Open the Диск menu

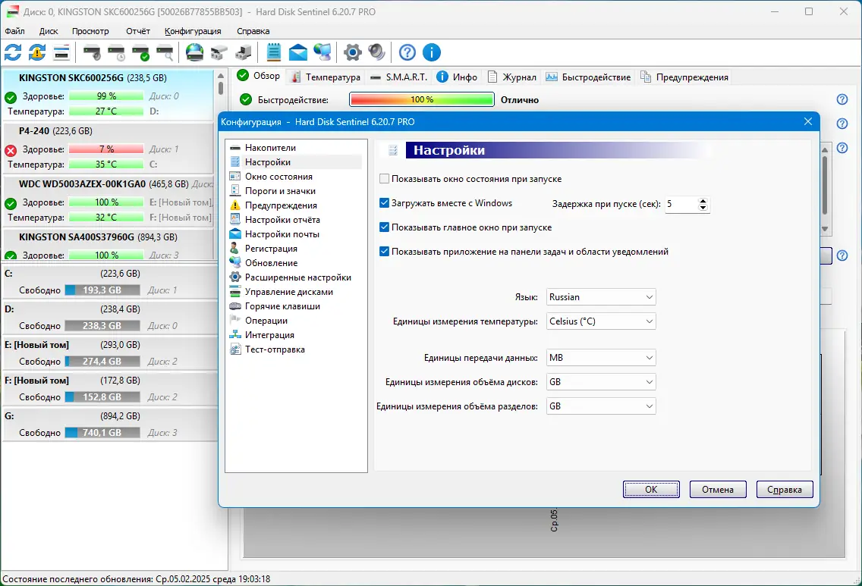pos(49,31)
